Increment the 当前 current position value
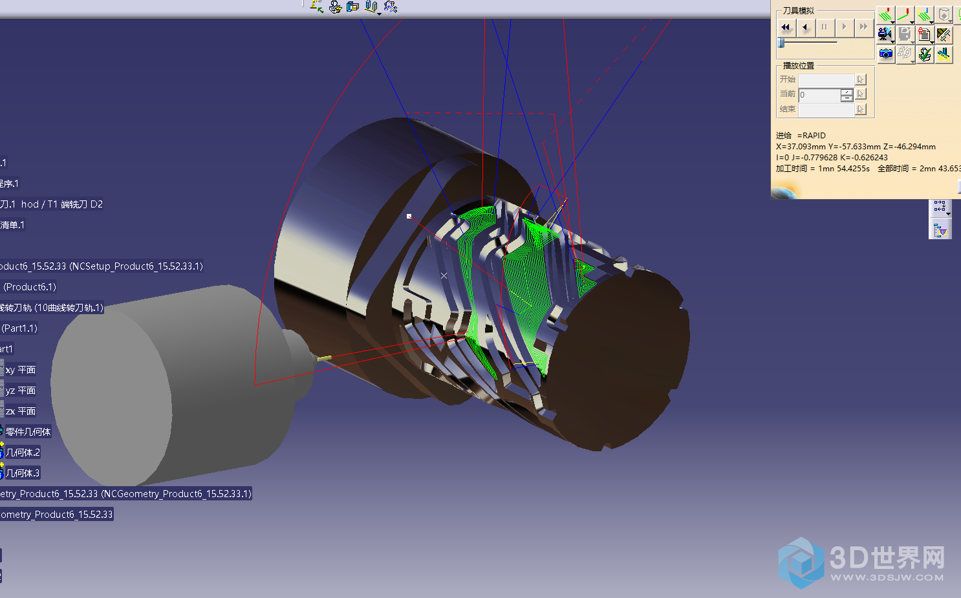Viewport: 961px width, 598px height. [847, 92]
